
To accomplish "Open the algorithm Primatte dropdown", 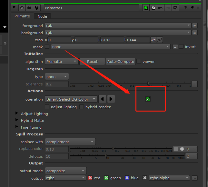I will [62, 62].
